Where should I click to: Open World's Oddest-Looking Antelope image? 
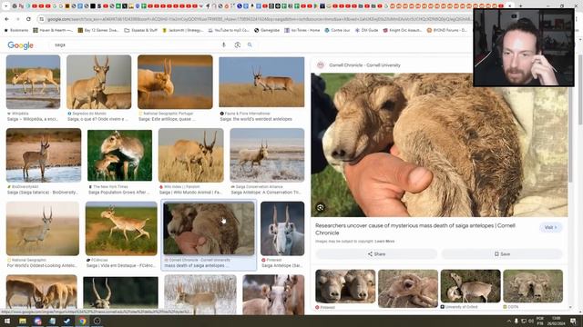(43, 228)
